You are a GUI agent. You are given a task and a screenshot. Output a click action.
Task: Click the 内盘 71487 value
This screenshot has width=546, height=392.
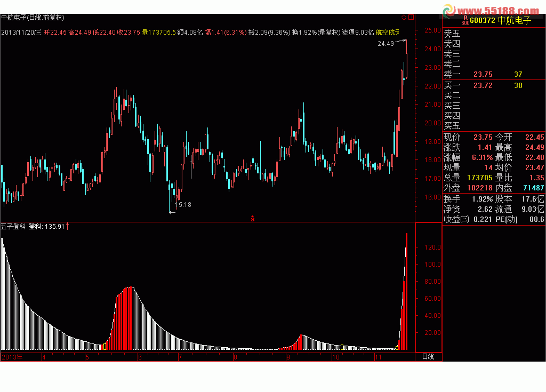tap(533, 188)
